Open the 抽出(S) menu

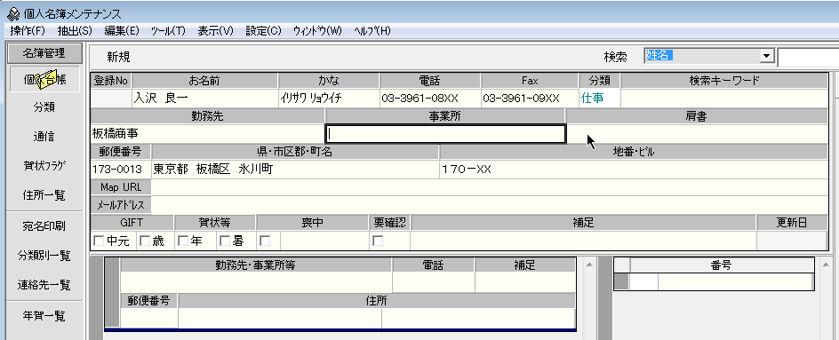tap(75, 31)
